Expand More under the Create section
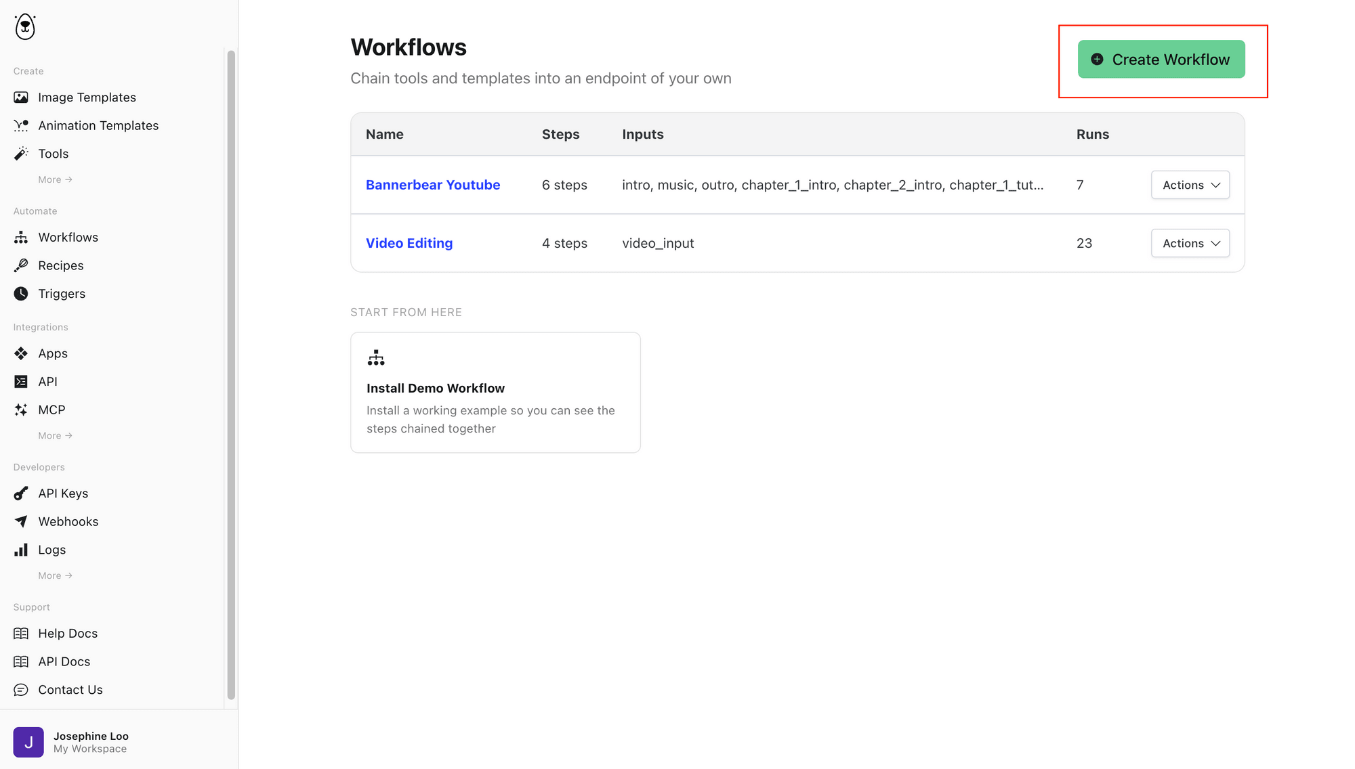Image resolution: width=1355 pixels, height=769 pixels. tap(55, 179)
